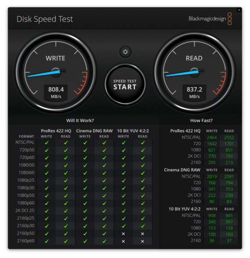Click 10 Bit YUV write checkmark for 1080p60 row
Image resolution: width=250 pixels, height=258 pixels.
(x=124, y=203)
